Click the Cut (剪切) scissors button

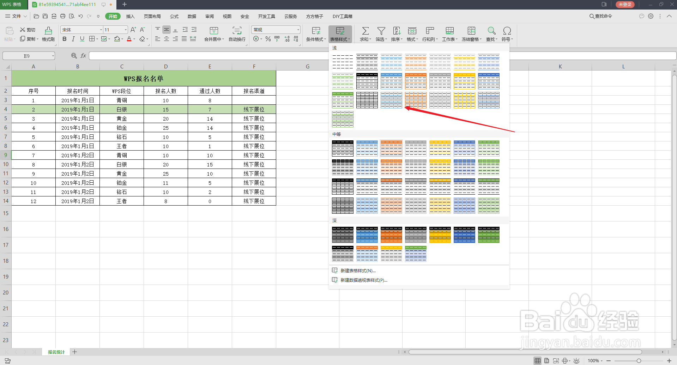28,30
